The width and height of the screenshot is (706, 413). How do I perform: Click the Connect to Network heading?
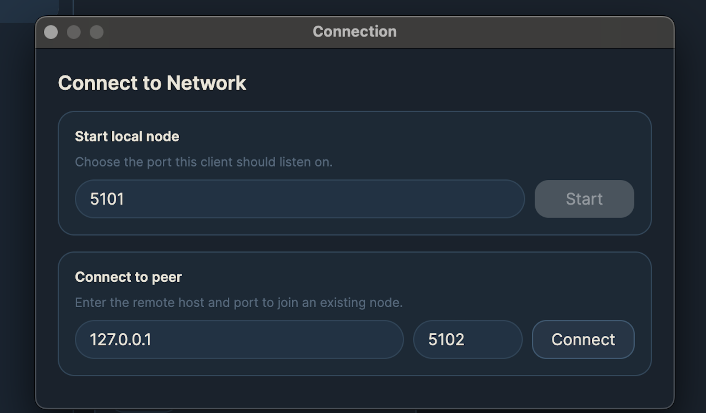152,83
